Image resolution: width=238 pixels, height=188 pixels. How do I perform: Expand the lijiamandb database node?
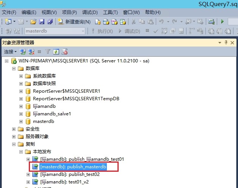21,106
